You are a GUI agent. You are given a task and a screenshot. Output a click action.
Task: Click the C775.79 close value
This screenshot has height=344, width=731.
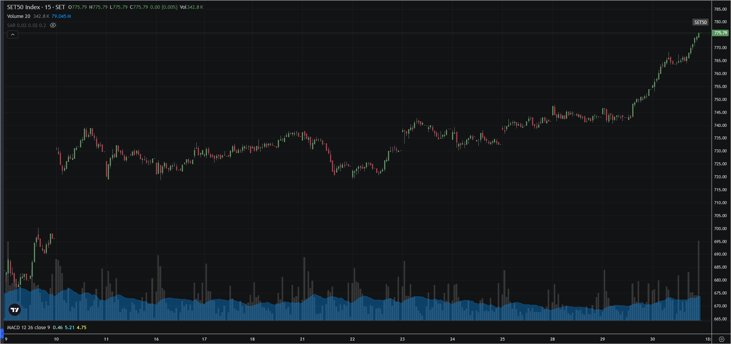point(139,7)
